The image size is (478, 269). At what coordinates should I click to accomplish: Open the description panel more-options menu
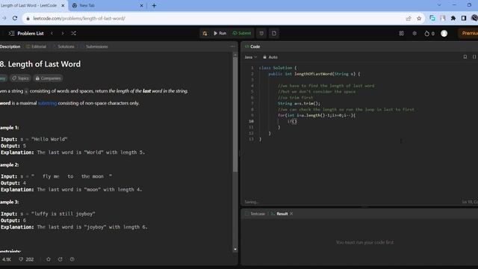click(233, 46)
